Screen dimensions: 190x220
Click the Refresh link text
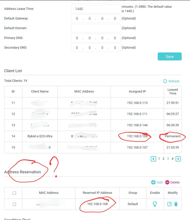click(174, 81)
